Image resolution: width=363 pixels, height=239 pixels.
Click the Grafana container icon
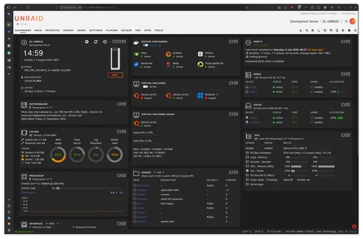click(x=168, y=53)
